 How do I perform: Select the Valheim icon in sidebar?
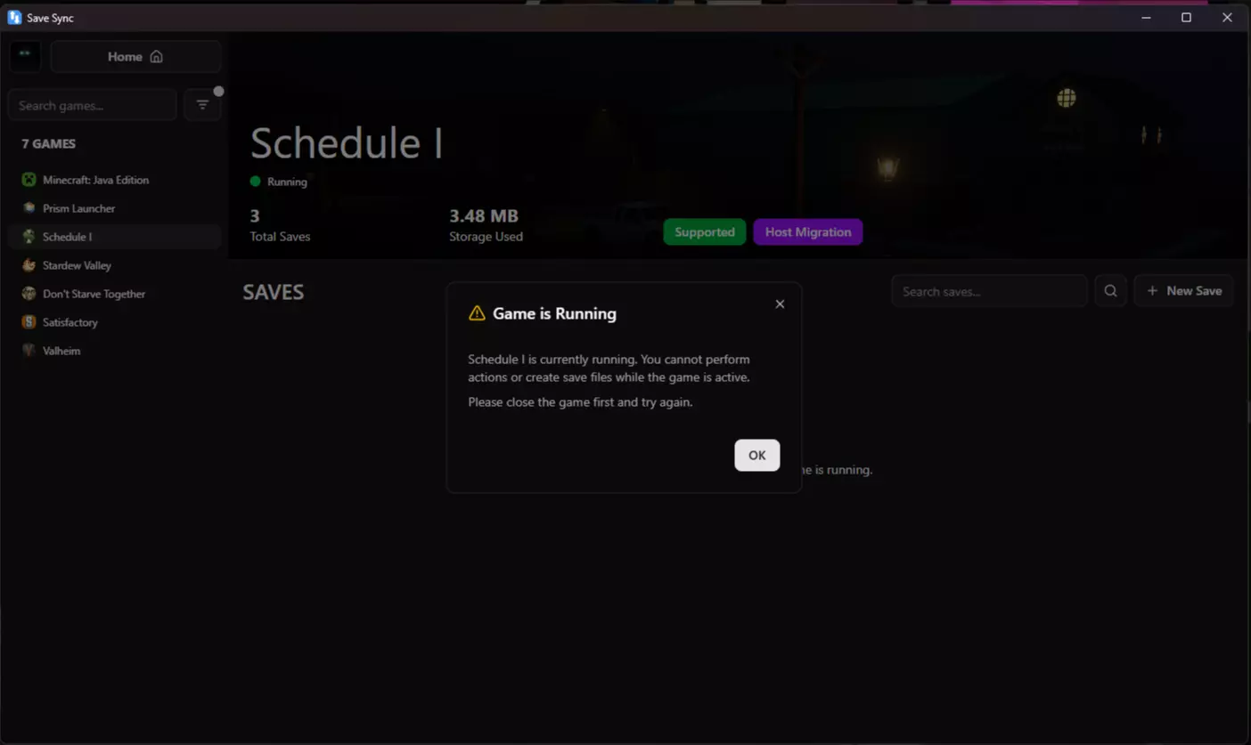click(x=29, y=351)
